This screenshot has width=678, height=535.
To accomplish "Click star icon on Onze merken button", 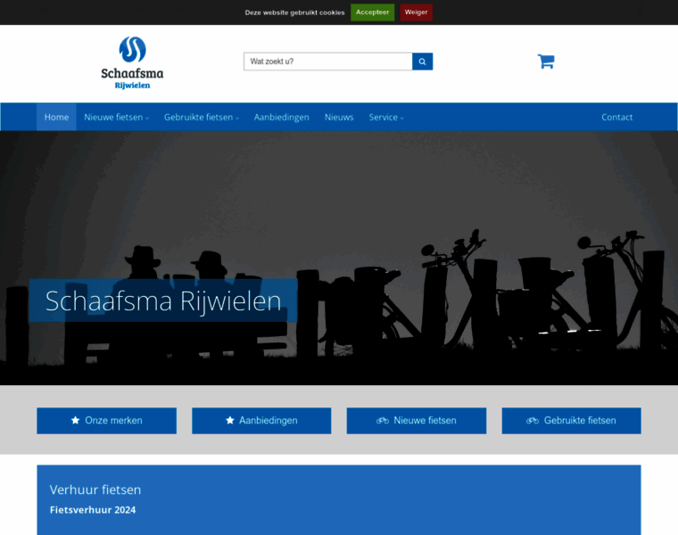I will 76,421.
